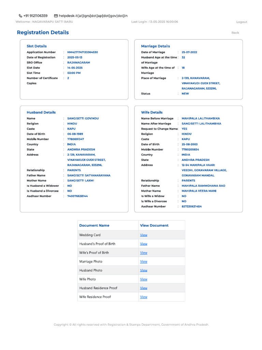Image resolution: width=262 pixels, height=350 pixels.
Task: Select the application number HM4271747133364530
Action: (x=83, y=52)
